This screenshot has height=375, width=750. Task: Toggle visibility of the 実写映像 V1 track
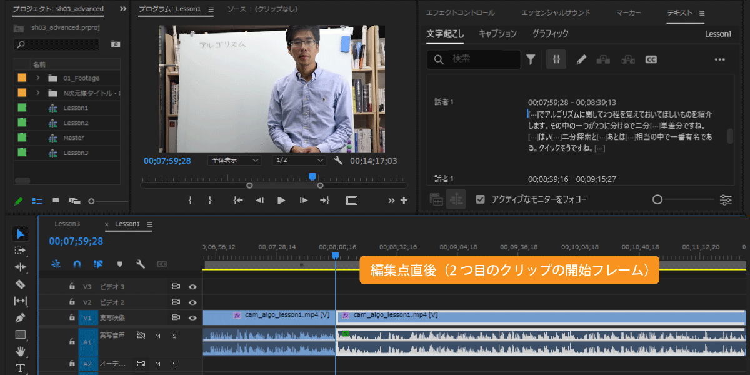[192, 317]
